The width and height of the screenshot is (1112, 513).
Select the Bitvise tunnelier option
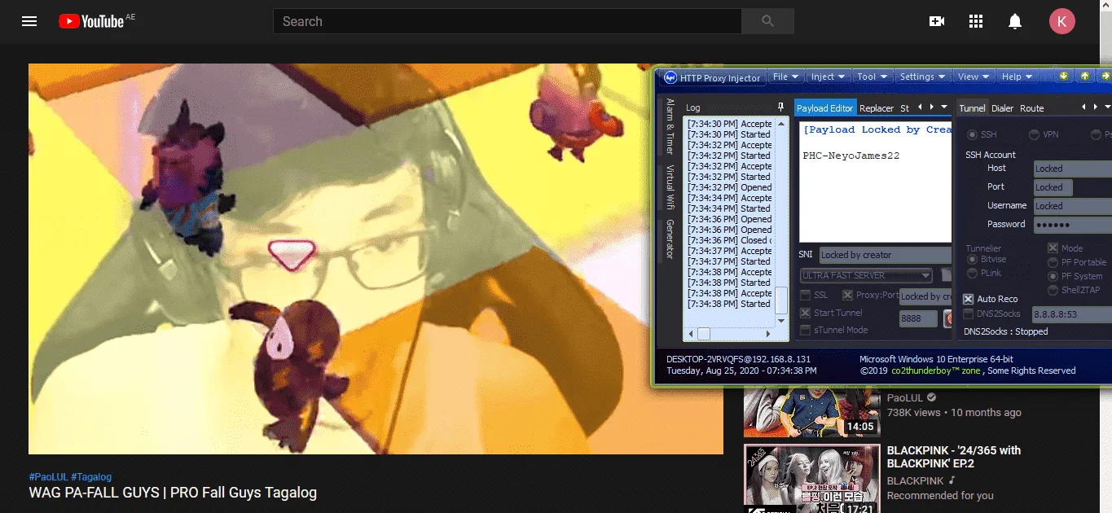point(972,259)
